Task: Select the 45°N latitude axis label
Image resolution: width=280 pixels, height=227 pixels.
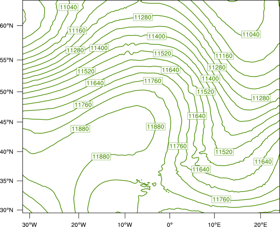Action: 7,122
